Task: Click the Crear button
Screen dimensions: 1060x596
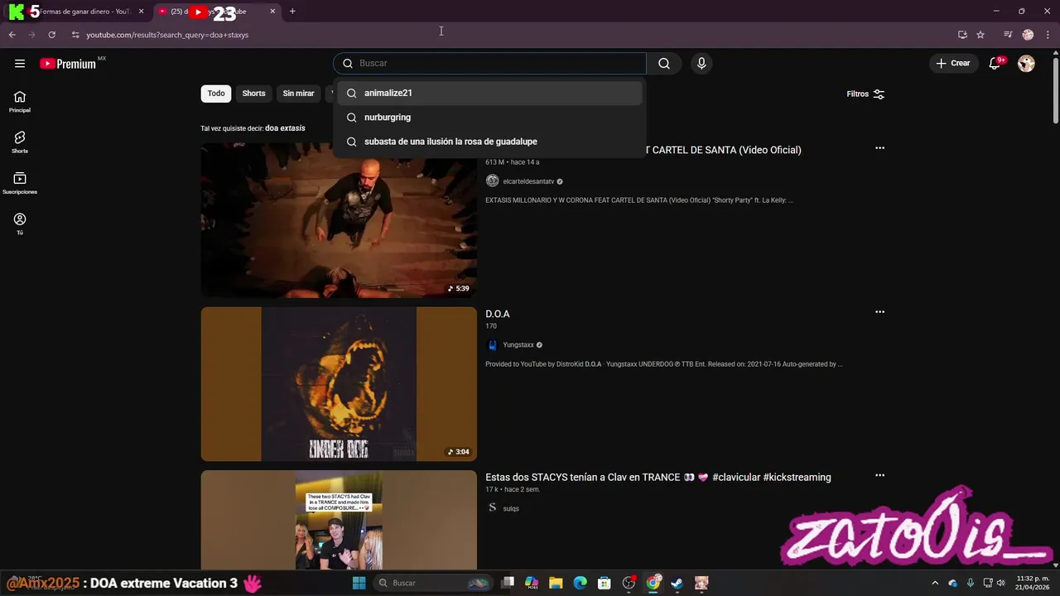Action: tap(952, 64)
